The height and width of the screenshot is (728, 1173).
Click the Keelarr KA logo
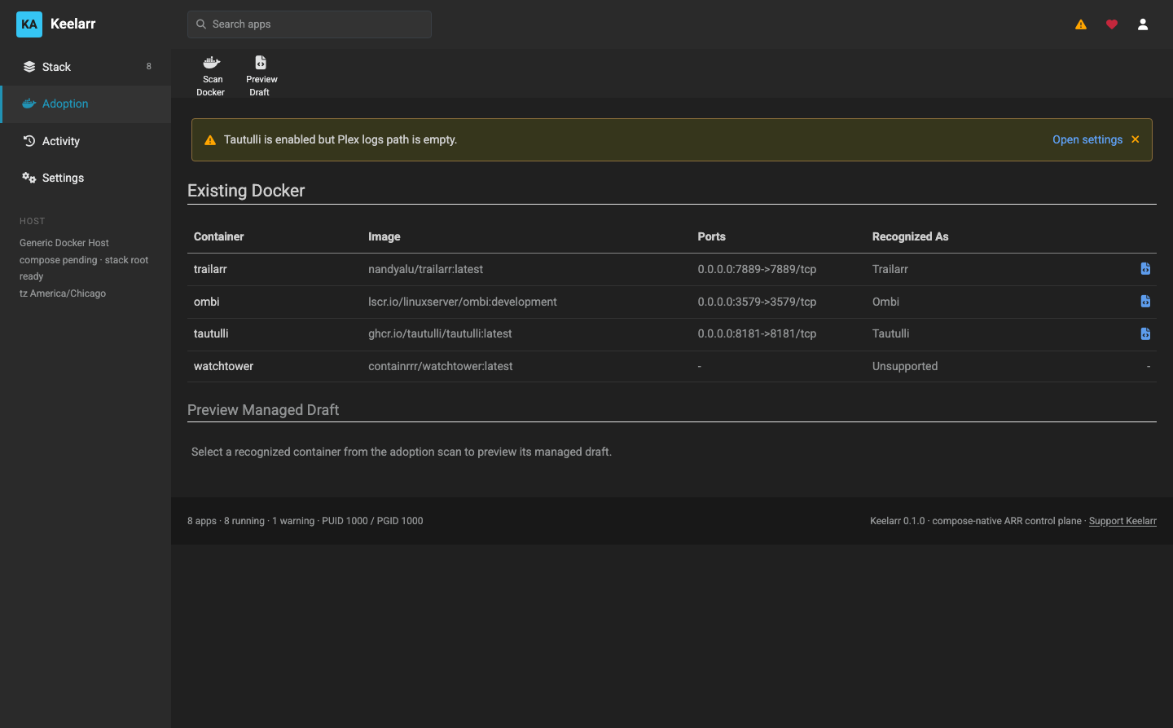pos(29,24)
